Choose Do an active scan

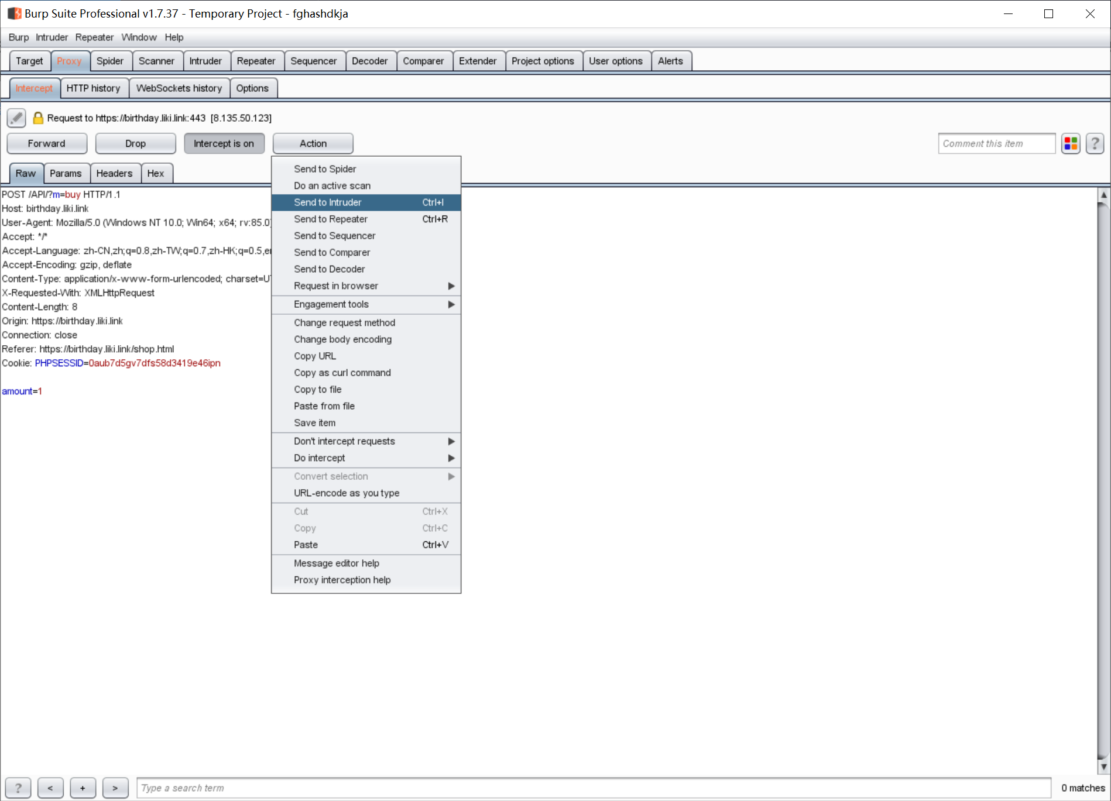click(366, 185)
